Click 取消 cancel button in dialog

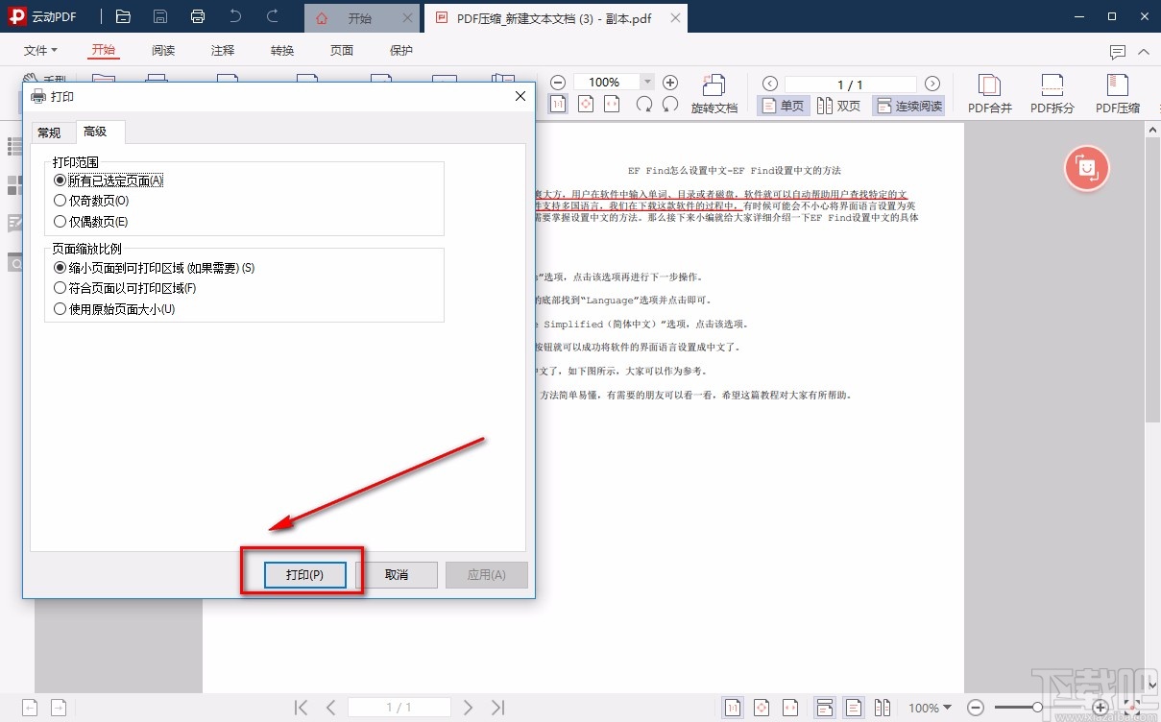[x=397, y=575]
